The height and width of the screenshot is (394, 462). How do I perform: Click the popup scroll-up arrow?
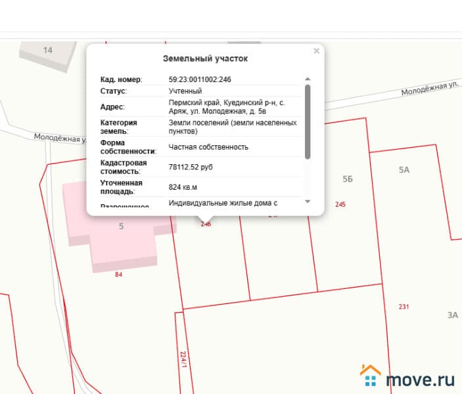[x=308, y=79]
